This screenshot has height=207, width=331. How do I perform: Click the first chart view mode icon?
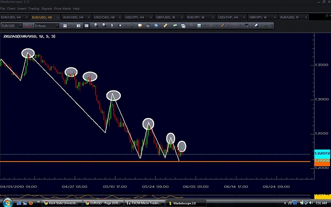pyautogui.click(x=78, y=26)
